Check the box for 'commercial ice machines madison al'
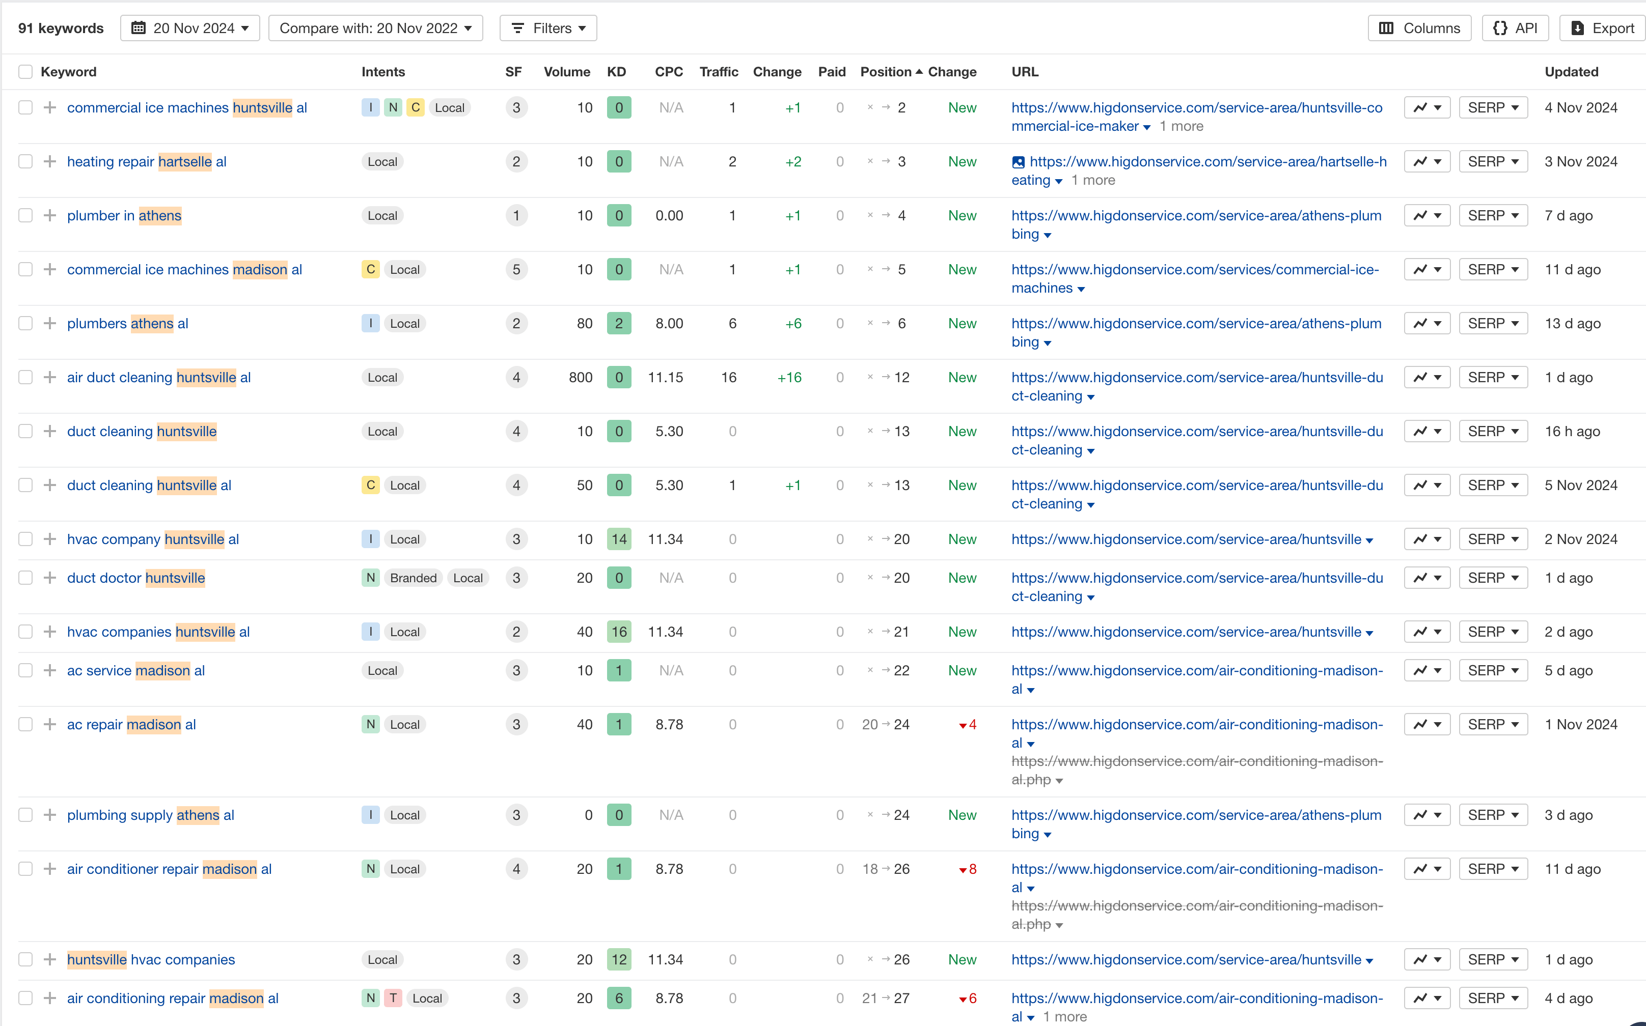This screenshot has width=1646, height=1026. 26,269
